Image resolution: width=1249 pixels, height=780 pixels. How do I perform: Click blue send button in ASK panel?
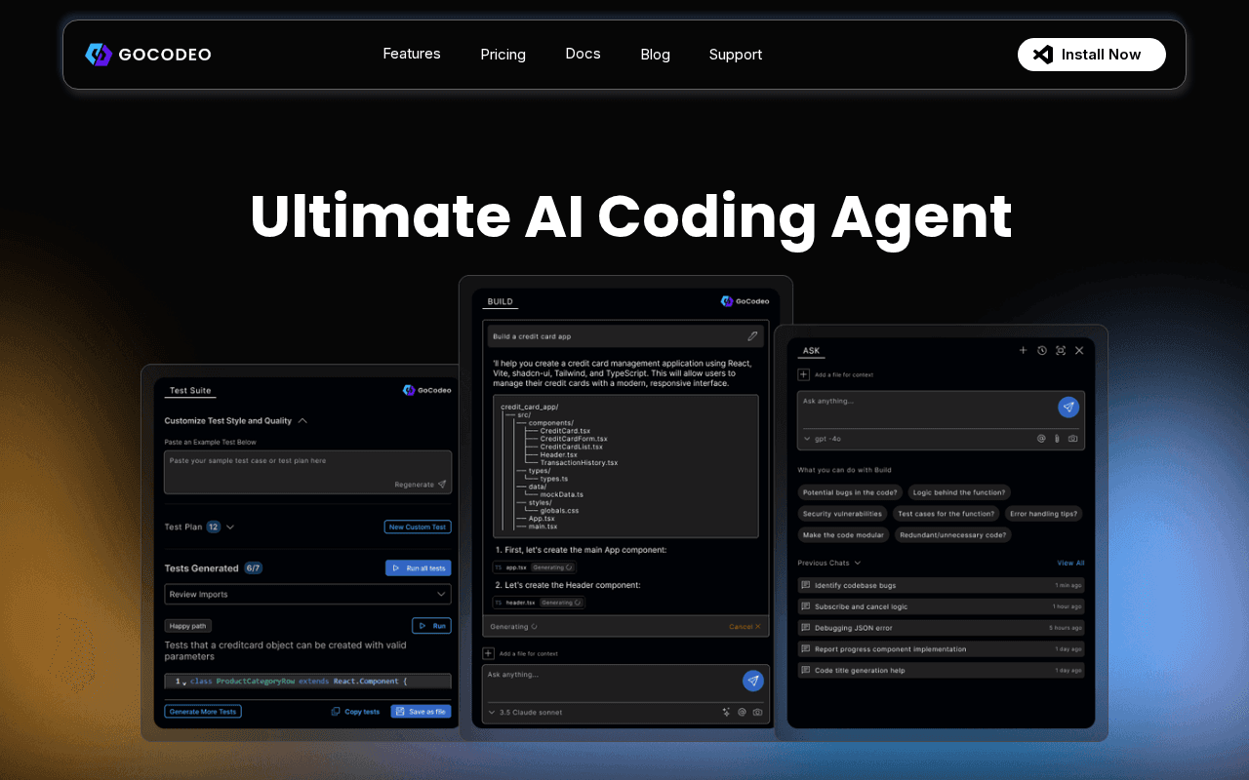coord(1068,408)
